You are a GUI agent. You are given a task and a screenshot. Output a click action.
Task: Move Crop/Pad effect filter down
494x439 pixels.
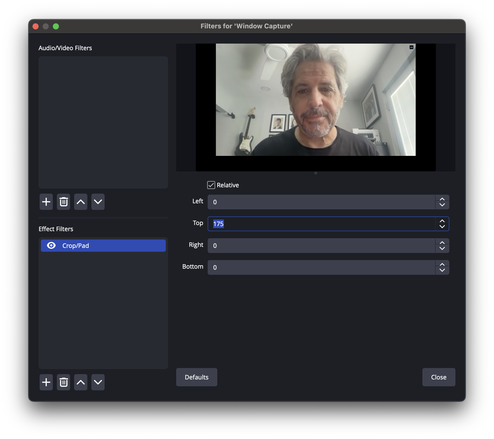(98, 382)
